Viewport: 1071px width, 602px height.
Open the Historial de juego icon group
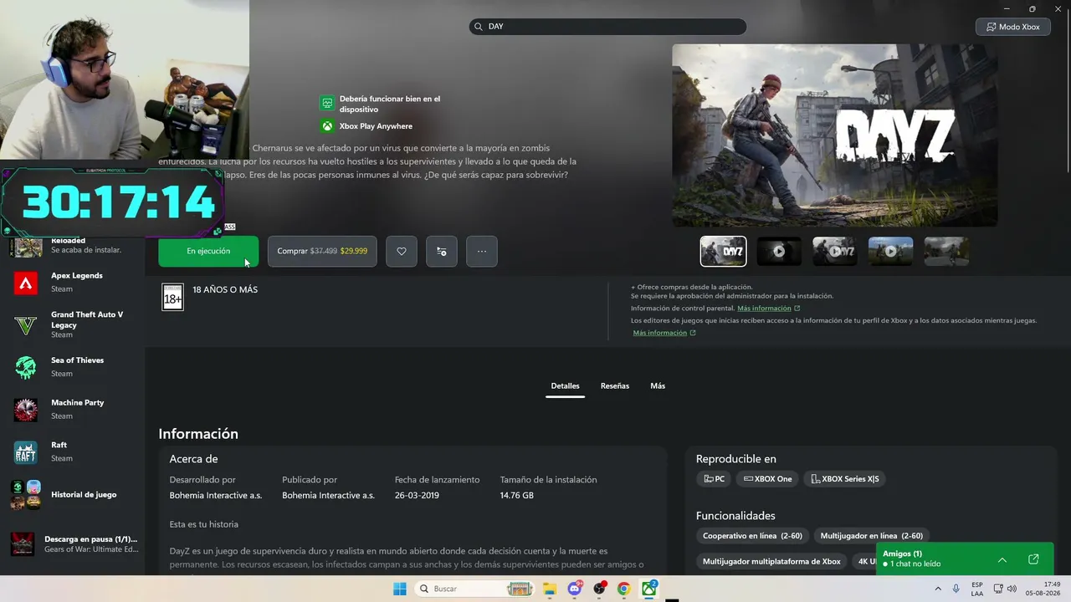[26, 494]
